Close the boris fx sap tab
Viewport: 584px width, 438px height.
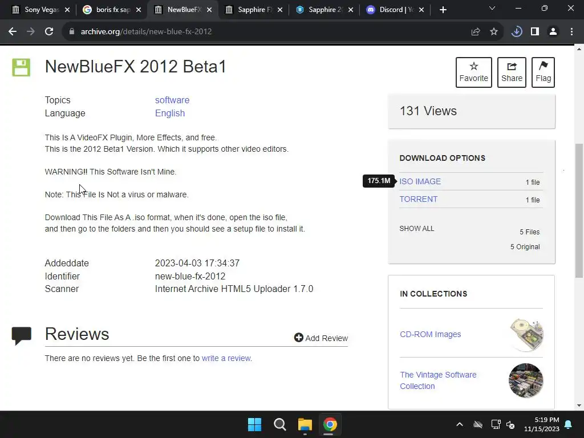[x=139, y=10]
